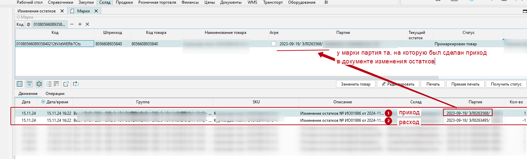The width and height of the screenshot is (527, 159).
Task: Click the @ toggle next to Код
Action: click(28, 24)
